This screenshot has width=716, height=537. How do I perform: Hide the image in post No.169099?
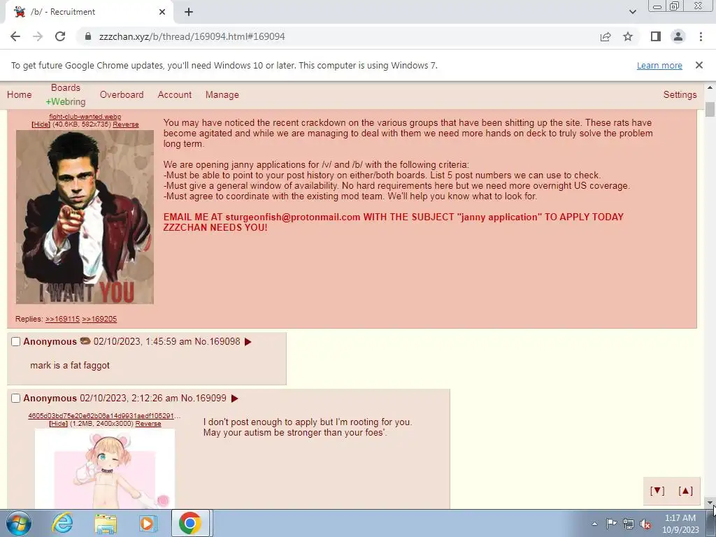pos(59,423)
